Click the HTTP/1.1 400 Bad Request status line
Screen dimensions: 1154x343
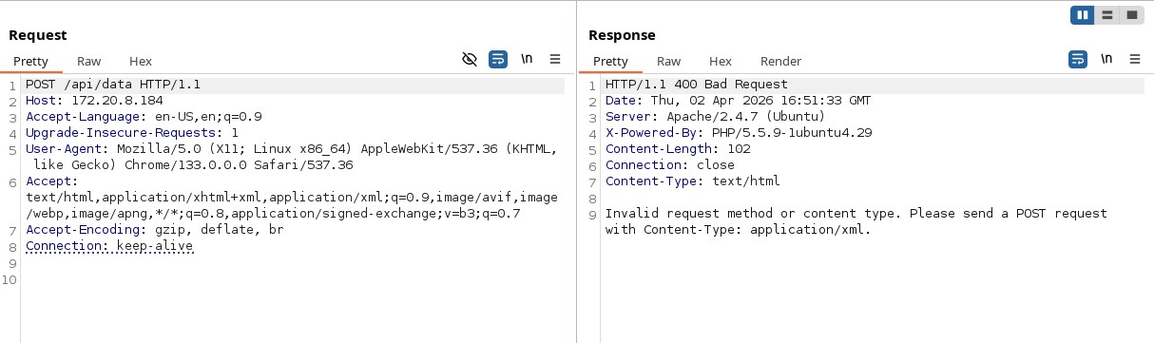pos(697,85)
